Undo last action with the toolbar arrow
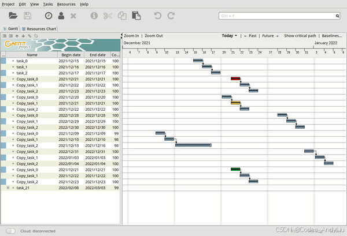Image resolution: width=347 pixels, height=236 pixels. [157, 16]
